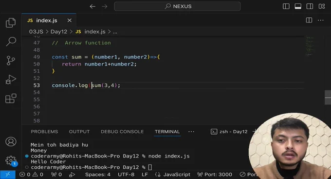This screenshot has width=331, height=179.
Task: Click line number 53 in gutter
Action: tap(37, 85)
